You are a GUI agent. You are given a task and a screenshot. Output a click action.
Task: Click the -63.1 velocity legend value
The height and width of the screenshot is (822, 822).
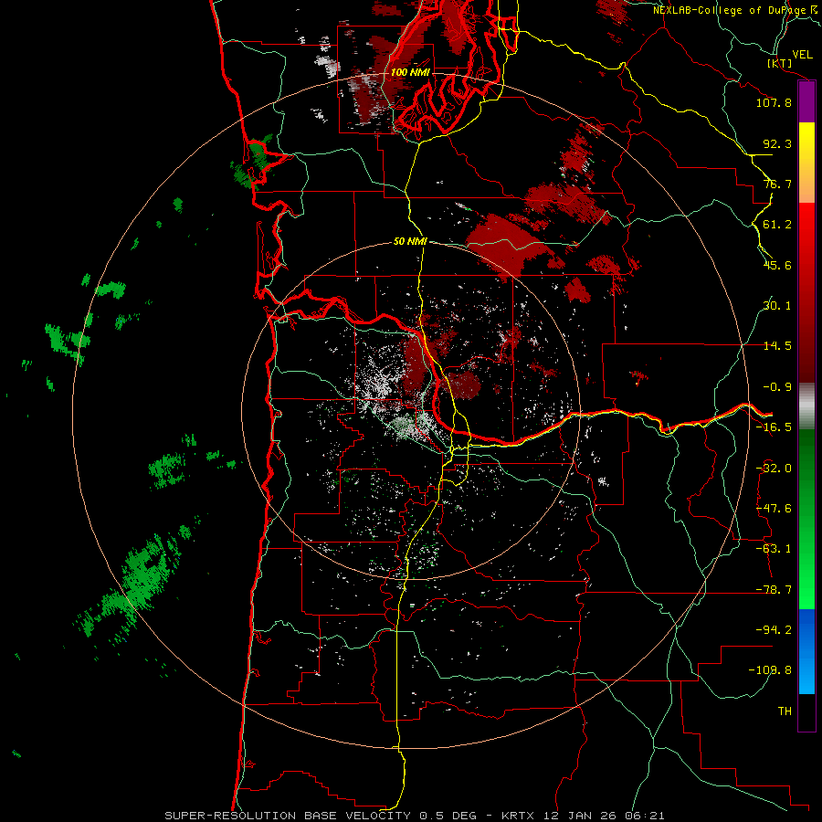(774, 549)
